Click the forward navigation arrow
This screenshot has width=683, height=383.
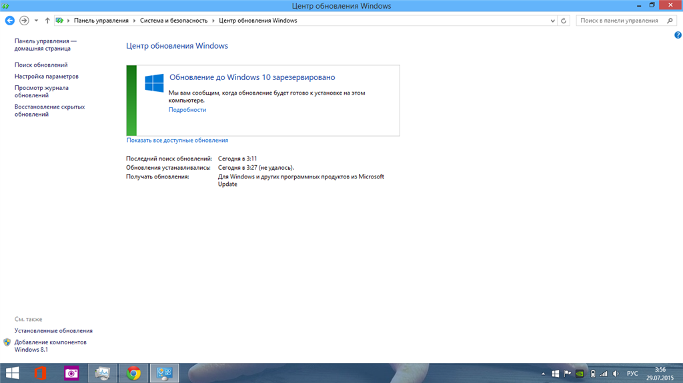pos(24,21)
